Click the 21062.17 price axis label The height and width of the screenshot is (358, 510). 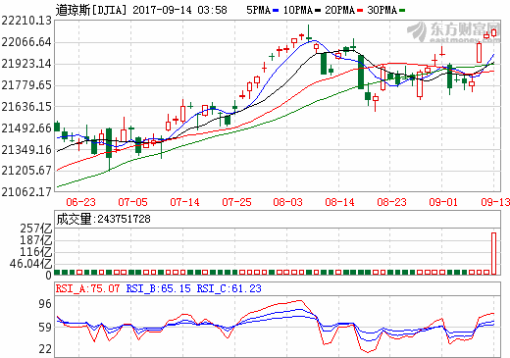[x=26, y=192]
